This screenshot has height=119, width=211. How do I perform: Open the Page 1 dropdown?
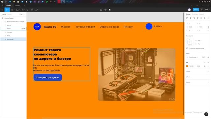coord(22,14)
